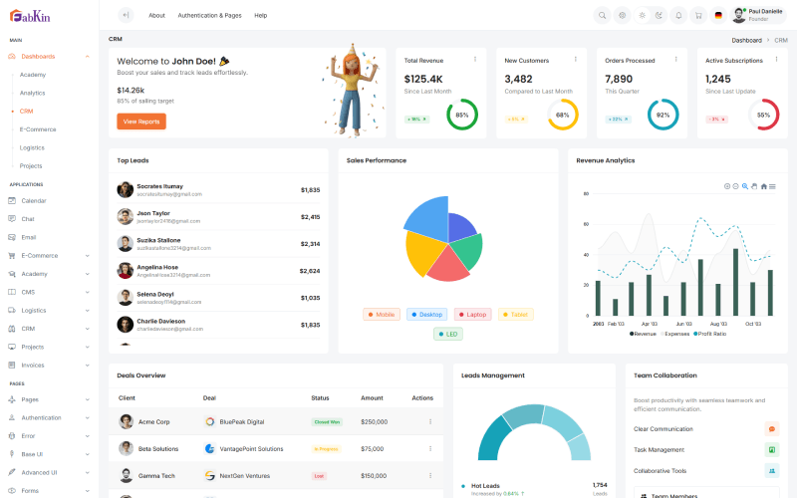Open the search icon in header
The height and width of the screenshot is (498, 797).
(603, 15)
